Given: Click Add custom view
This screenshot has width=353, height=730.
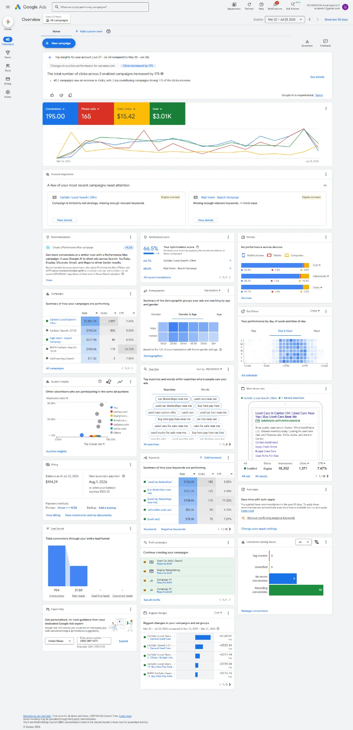Looking at the screenshot, I should pyautogui.click(x=89, y=31).
